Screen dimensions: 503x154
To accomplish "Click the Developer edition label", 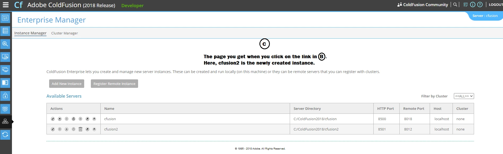I will pos(132,6).
